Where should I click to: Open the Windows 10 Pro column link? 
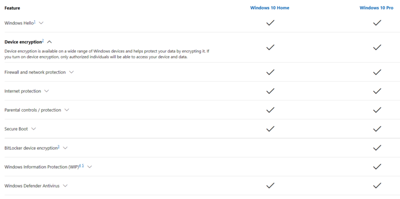[376, 8]
